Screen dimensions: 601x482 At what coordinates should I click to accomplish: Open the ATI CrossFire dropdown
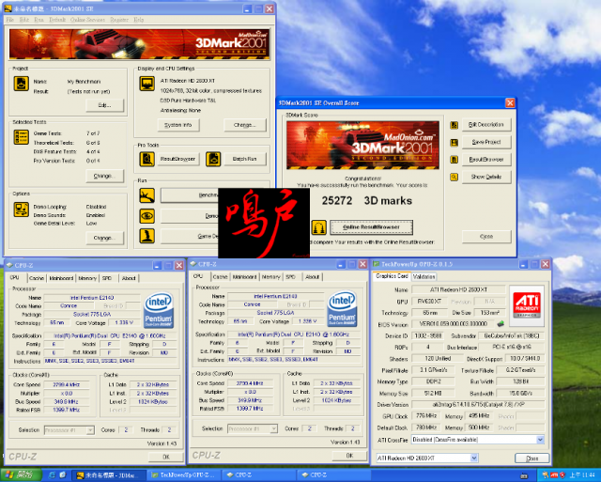click(x=540, y=440)
